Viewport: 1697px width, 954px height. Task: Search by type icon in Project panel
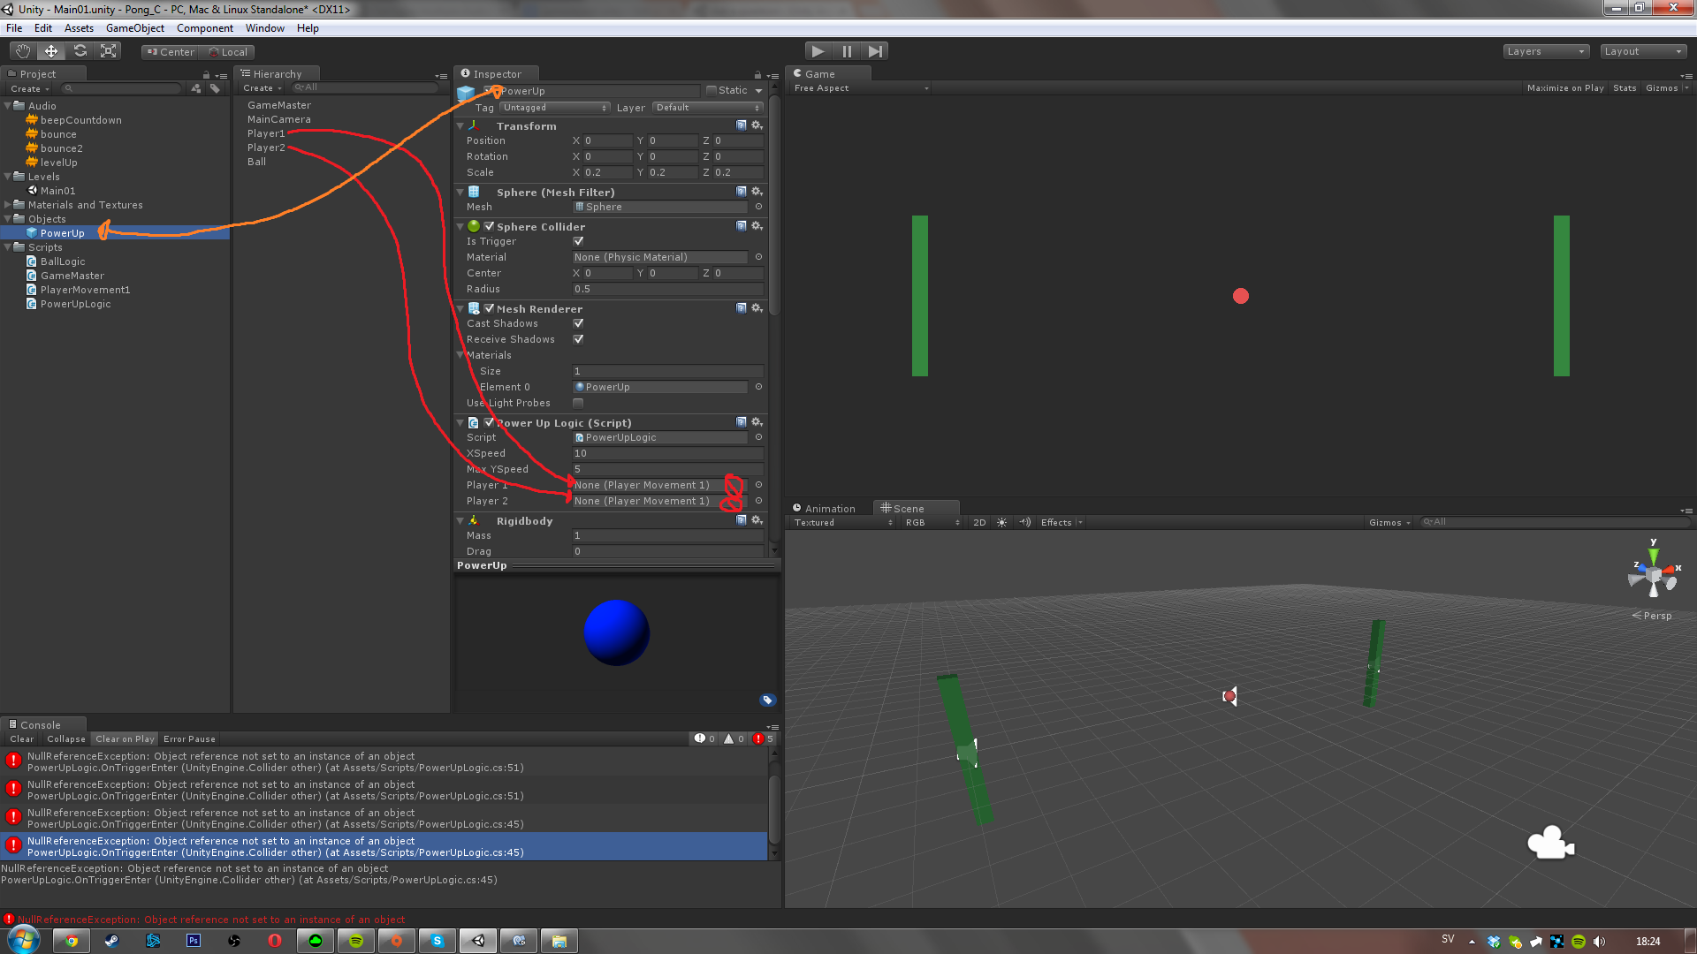pyautogui.click(x=196, y=88)
